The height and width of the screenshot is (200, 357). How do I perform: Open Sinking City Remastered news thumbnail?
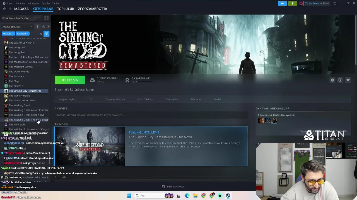click(90, 146)
